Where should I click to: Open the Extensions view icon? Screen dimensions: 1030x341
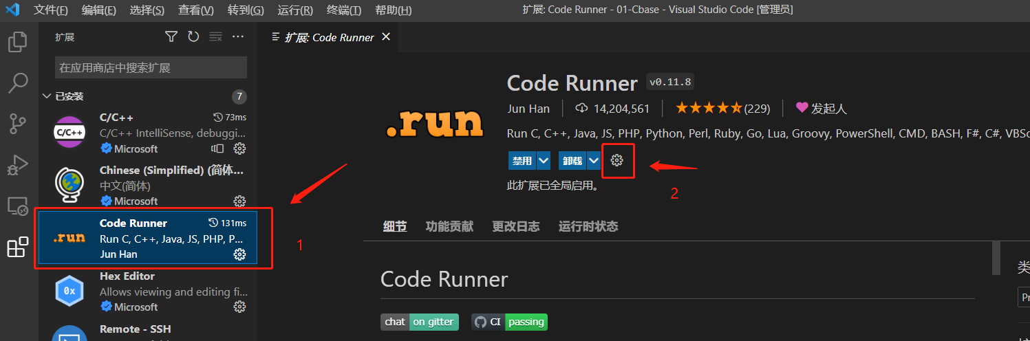pos(17,247)
